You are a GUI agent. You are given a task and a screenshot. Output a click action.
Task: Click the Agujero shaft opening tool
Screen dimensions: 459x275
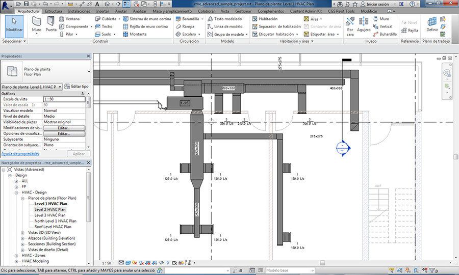tap(364, 24)
